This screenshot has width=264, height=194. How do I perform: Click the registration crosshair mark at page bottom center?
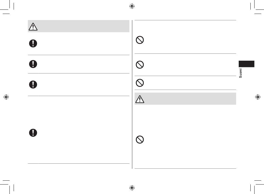132,188
